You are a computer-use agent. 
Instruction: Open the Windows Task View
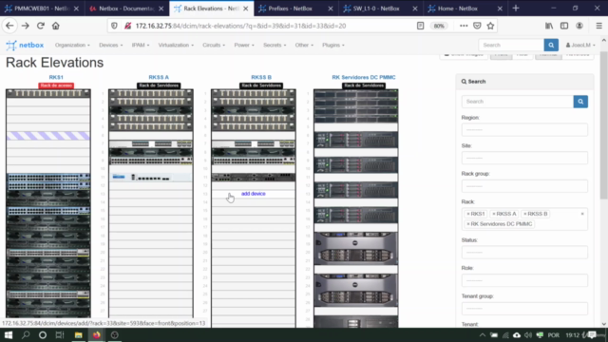60,335
